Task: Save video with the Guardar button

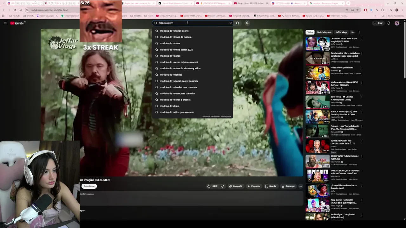Action: [271, 186]
